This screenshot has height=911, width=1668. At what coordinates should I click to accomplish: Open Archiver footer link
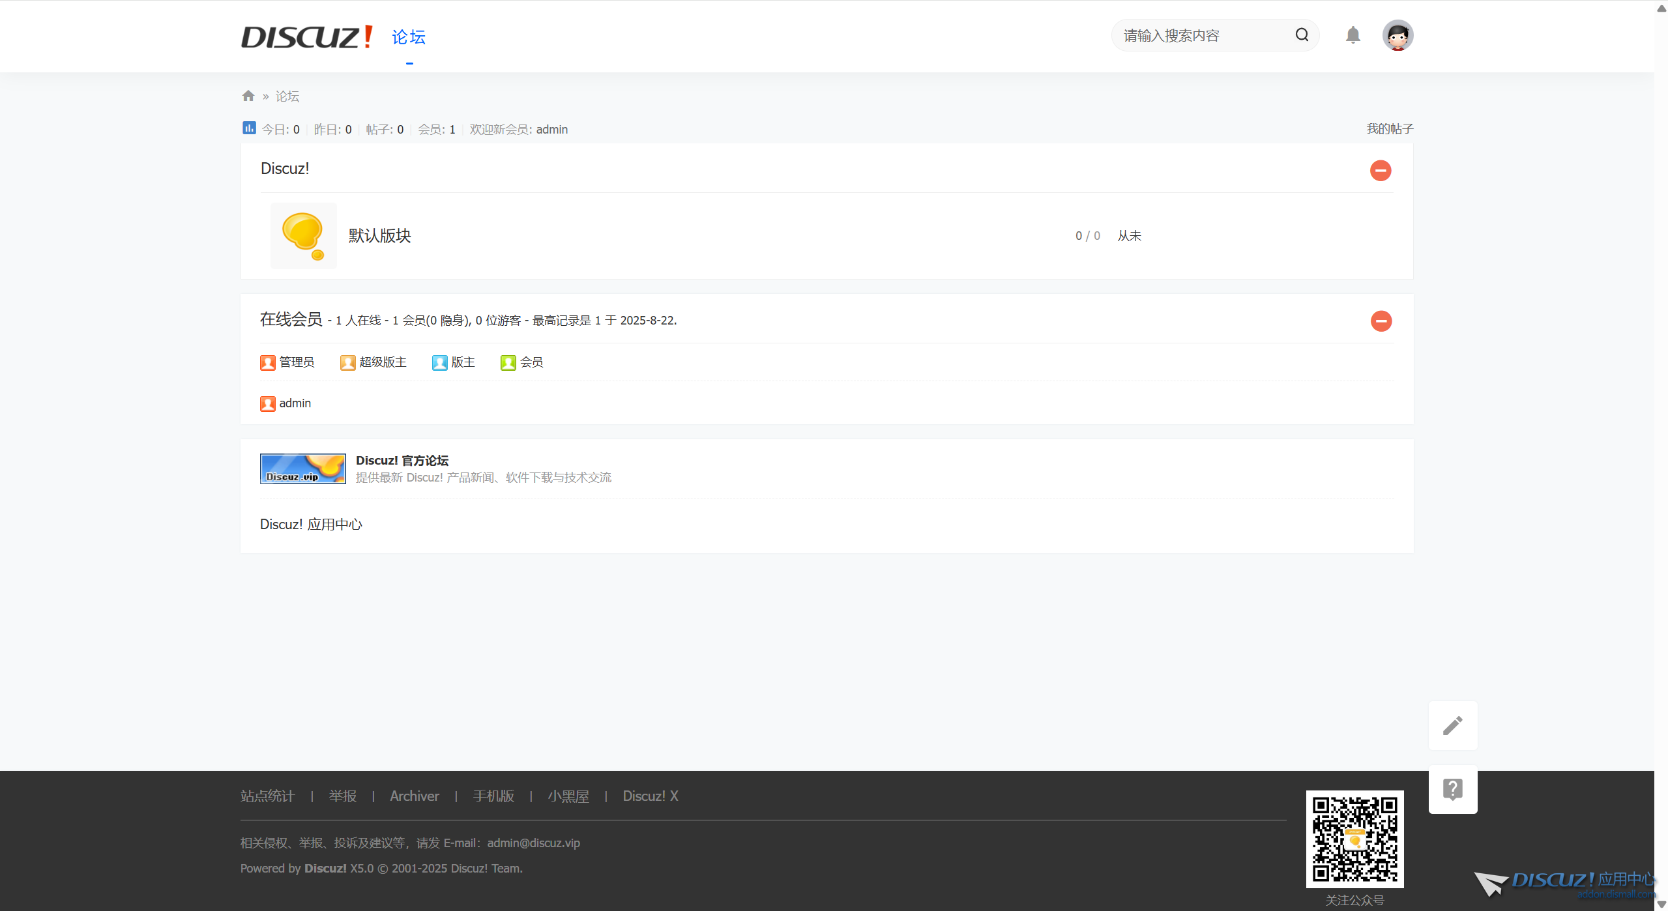click(415, 796)
